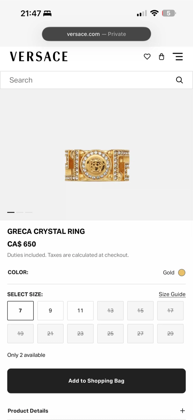Show the third product image via carousel dot
193x420 pixels.
coord(28,212)
